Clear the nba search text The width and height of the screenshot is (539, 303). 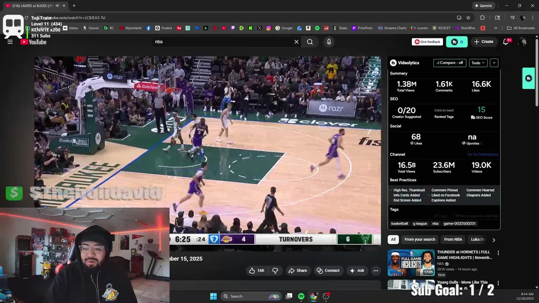tap(296, 42)
